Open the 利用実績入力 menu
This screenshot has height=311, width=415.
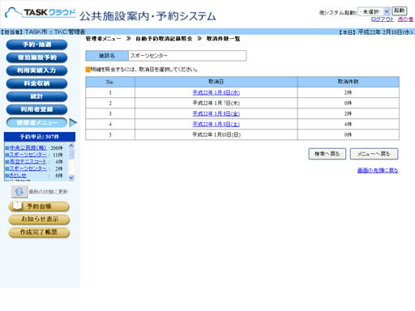(36, 70)
